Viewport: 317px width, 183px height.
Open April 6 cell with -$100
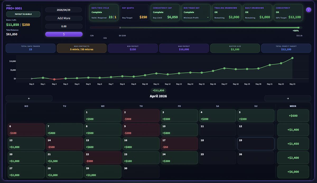tap(26, 130)
